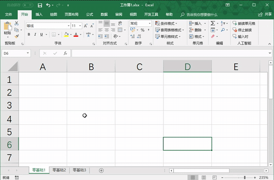Click the Stop Reading button
The height and width of the screenshot is (180, 274).
242,30
